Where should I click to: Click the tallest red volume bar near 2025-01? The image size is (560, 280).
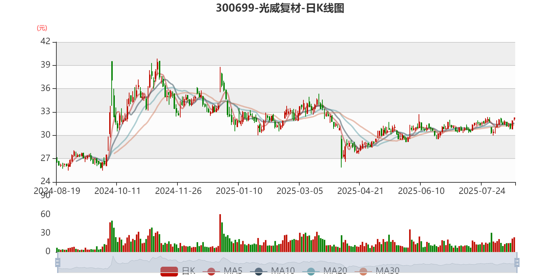tap(220, 233)
